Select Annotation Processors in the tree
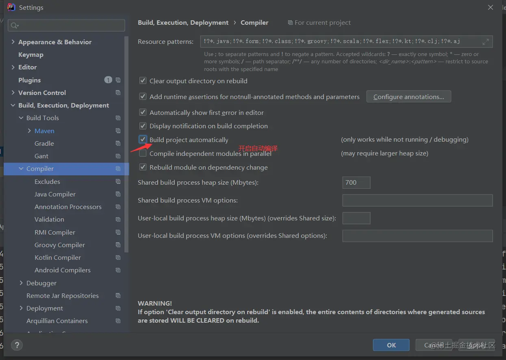 68,207
